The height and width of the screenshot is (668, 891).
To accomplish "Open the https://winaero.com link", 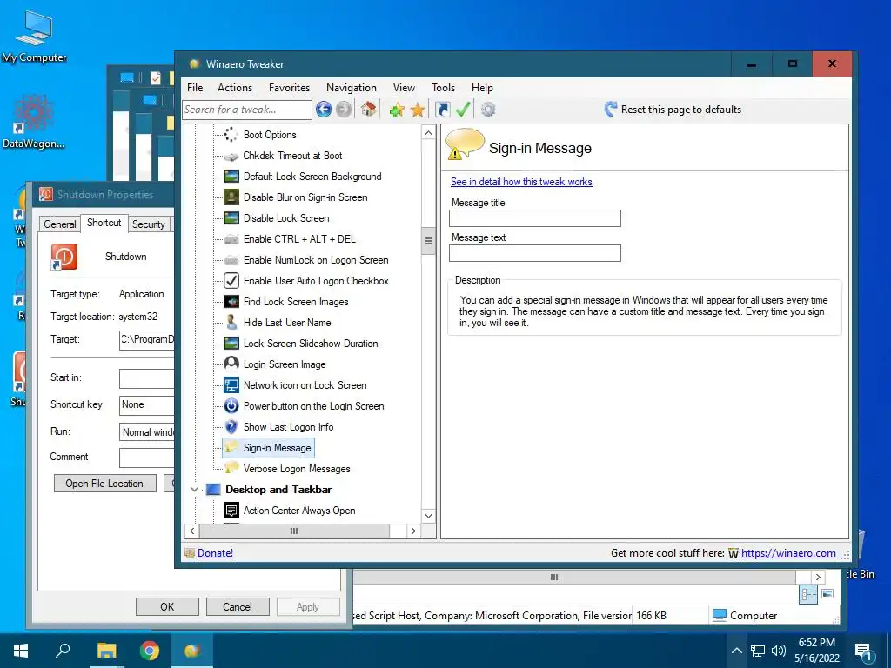I will click(x=788, y=552).
